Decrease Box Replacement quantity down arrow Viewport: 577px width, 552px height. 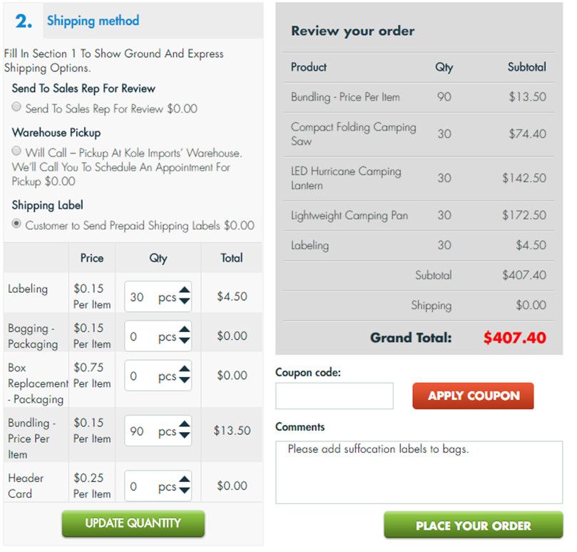(184, 381)
